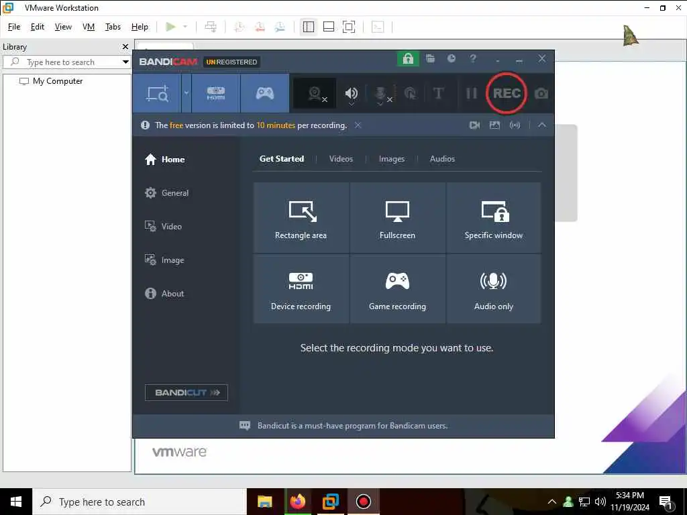The image size is (687, 515).
Task: Open Image settings in Bandicam sidebar
Action: tap(164, 260)
